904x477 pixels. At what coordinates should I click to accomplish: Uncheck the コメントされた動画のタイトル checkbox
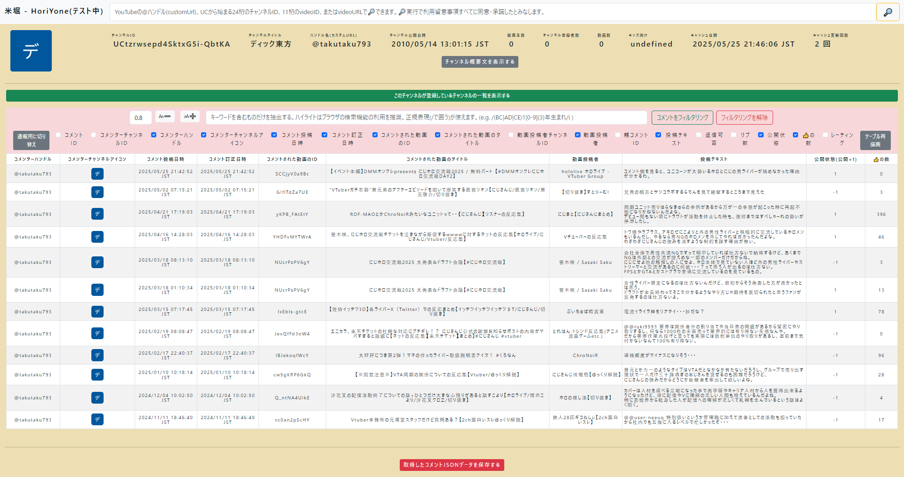click(438, 135)
